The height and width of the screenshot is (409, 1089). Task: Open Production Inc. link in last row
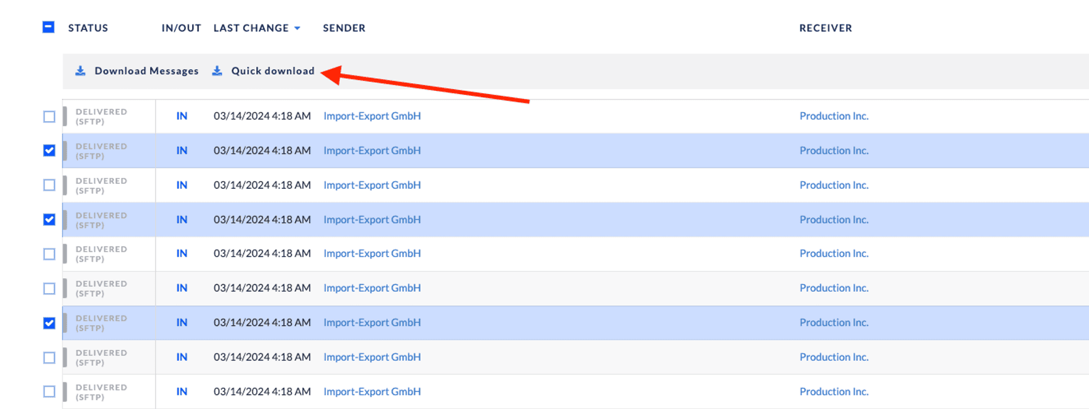834,392
